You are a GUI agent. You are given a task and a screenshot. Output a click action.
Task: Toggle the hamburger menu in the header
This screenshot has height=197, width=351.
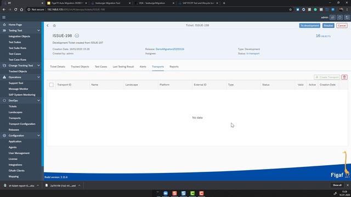(4, 17)
